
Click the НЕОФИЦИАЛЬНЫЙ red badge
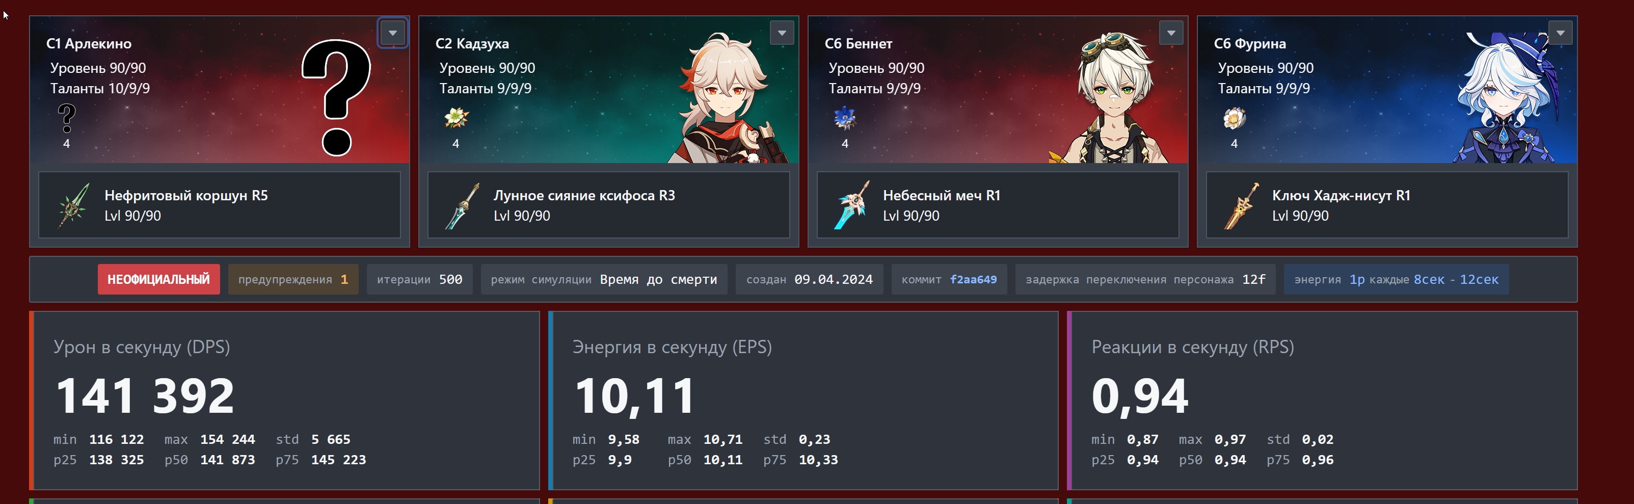tap(158, 279)
